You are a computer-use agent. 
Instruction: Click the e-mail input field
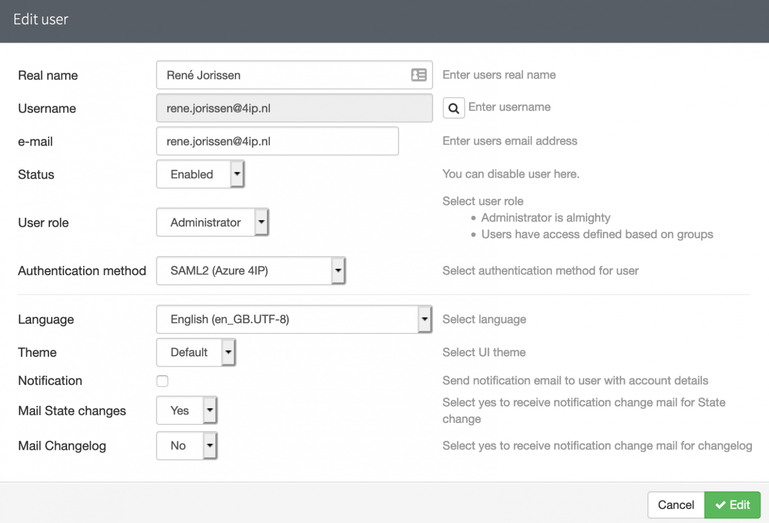coord(277,141)
